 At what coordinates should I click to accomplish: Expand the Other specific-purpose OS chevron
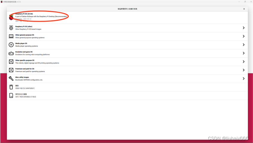click(244, 61)
